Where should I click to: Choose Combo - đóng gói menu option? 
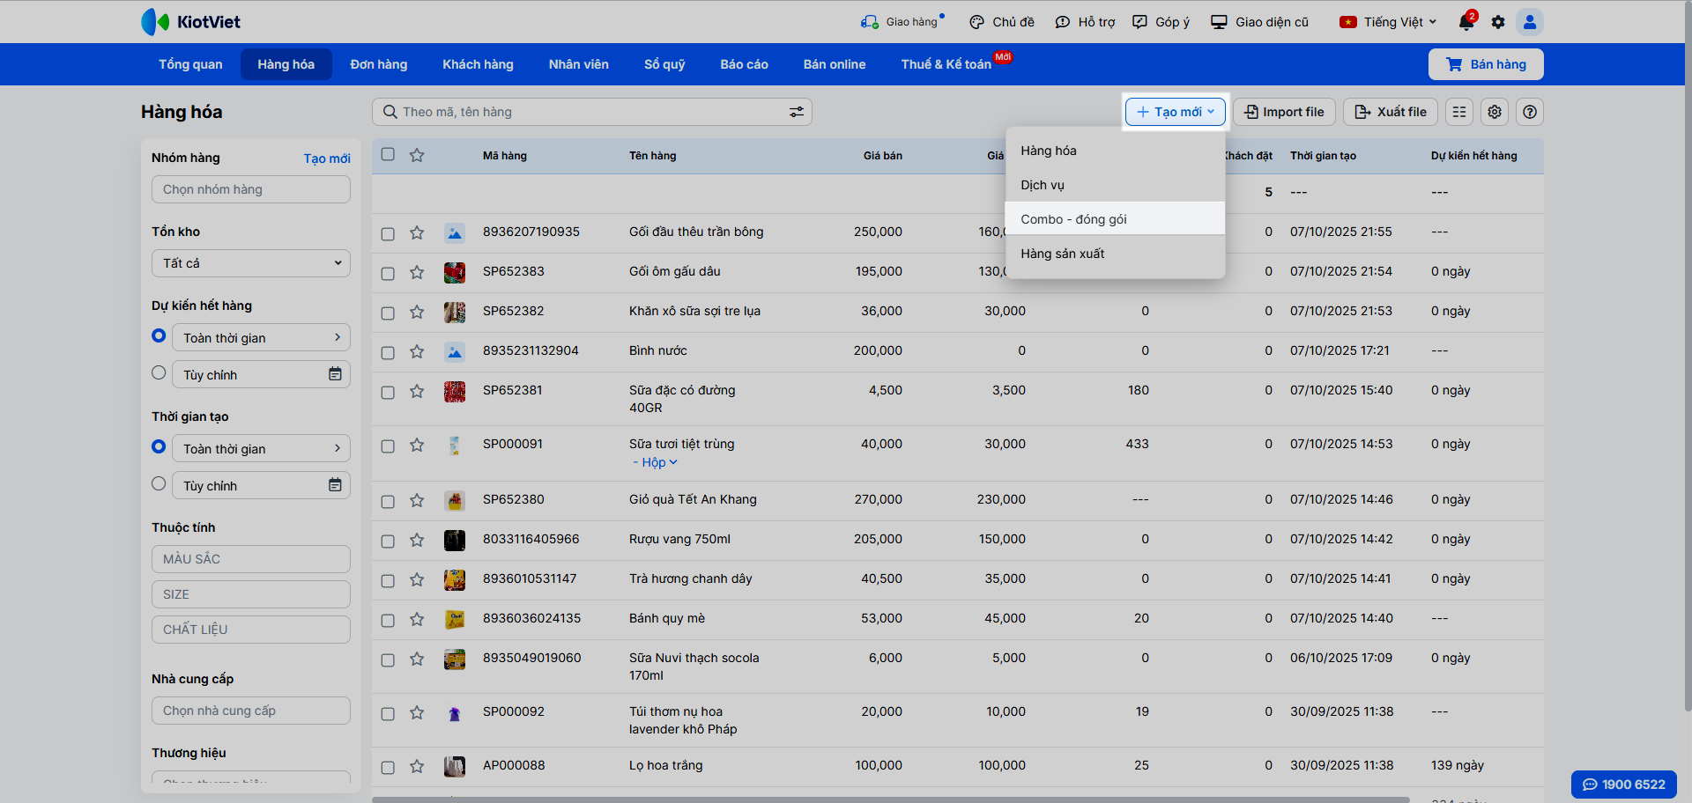[1073, 219]
